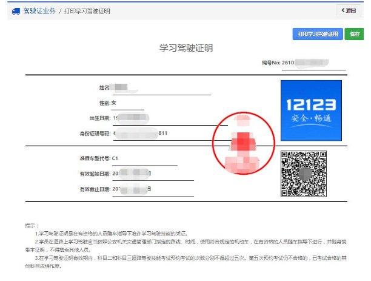The width and height of the screenshot is (371, 281).
Task: Select the 姓名 name field value
Action: click(x=120, y=88)
